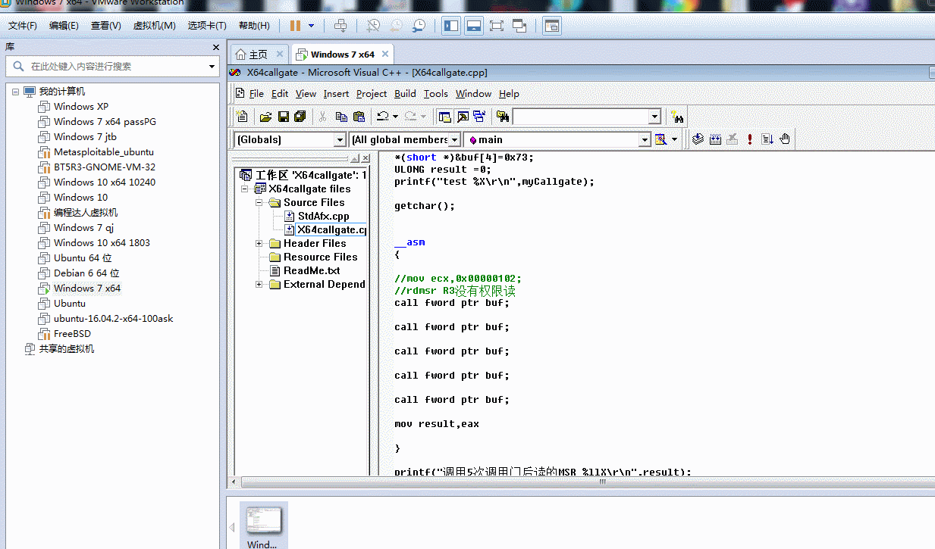This screenshot has height=549, width=935.
Task: Open the Tools menu in Visual C++
Action: point(436,94)
